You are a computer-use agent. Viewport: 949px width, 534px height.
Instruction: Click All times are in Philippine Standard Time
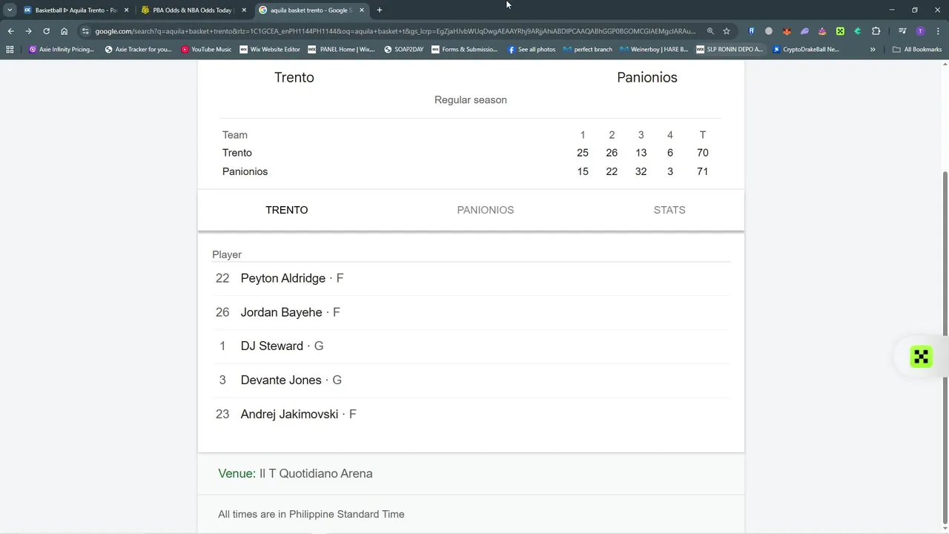[311, 514]
